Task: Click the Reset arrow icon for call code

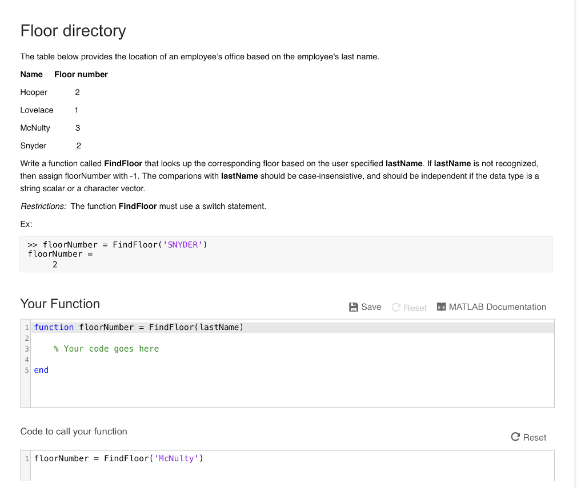Action: pyautogui.click(x=515, y=437)
